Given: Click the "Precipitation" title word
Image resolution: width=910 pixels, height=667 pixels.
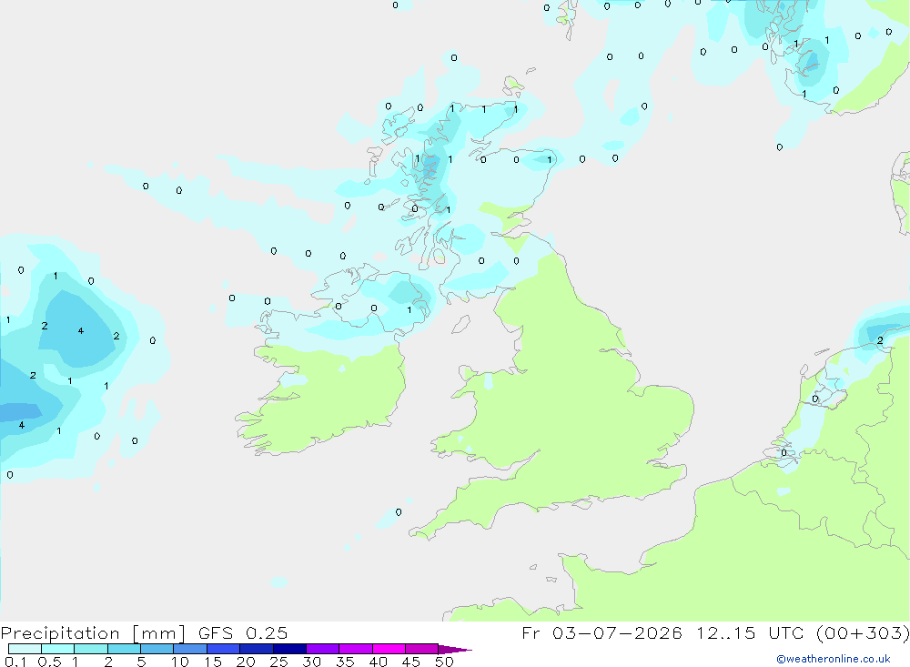Looking at the screenshot, I should point(60,632).
